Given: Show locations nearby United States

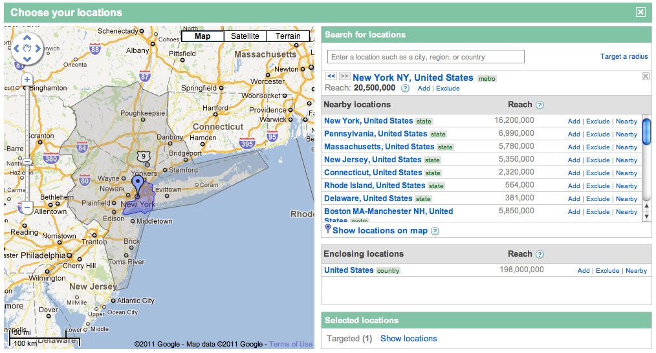Looking at the screenshot, I should click(x=637, y=271).
